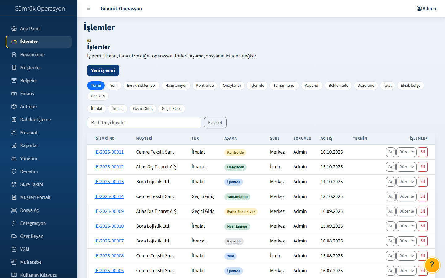Screen dimensions: 445x278
Task: Click the Antrepo box icon
Action: point(14,107)
